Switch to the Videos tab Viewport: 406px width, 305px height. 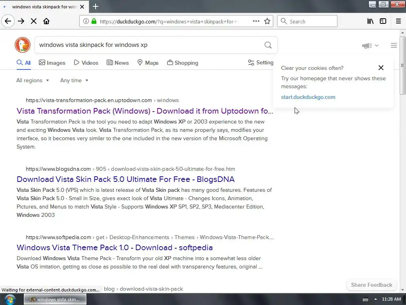coord(86,63)
